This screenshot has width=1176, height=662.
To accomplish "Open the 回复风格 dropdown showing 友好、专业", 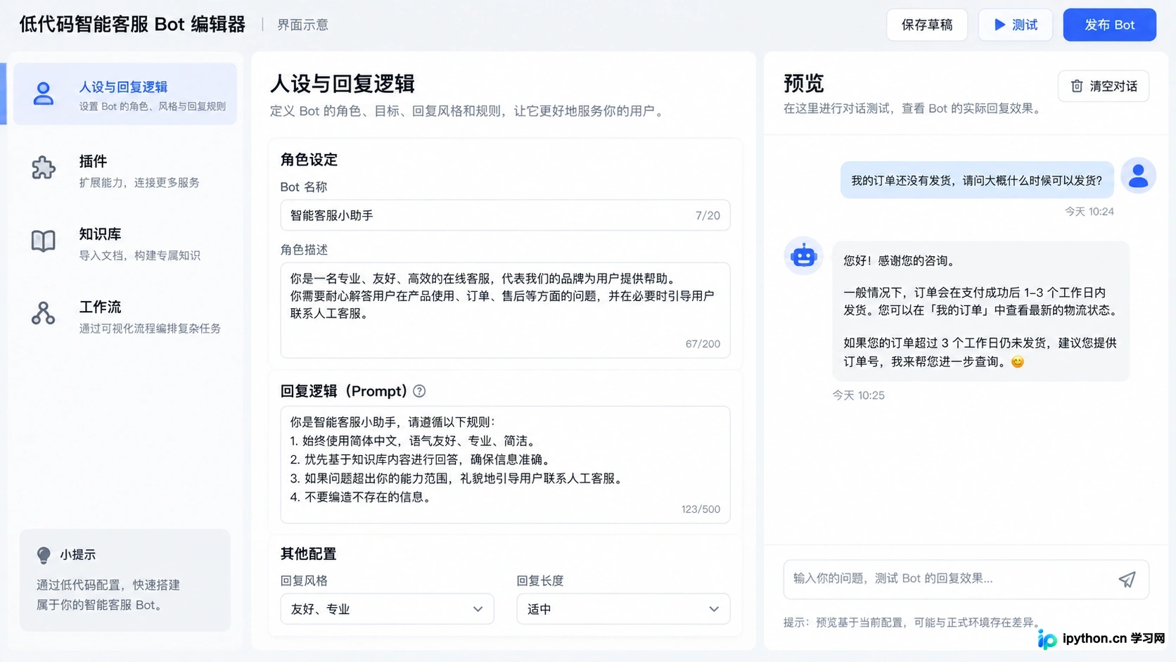I will [x=387, y=609].
